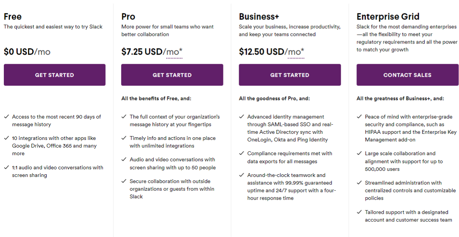Click the checkmark beside 1:1 audio and video

click(7, 167)
